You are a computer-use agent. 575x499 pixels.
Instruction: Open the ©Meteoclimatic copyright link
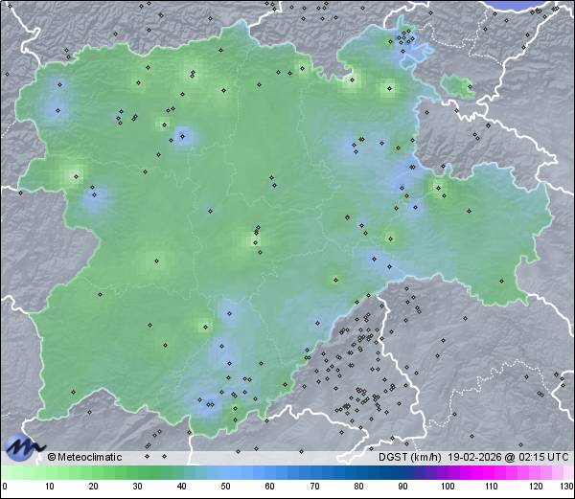85,457
